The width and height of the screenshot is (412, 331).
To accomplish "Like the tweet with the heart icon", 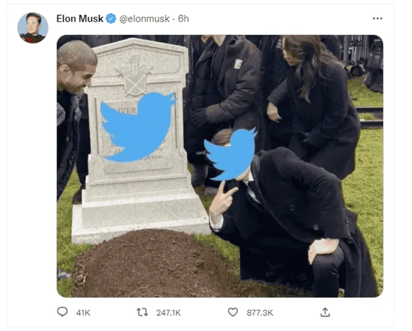I will [233, 312].
